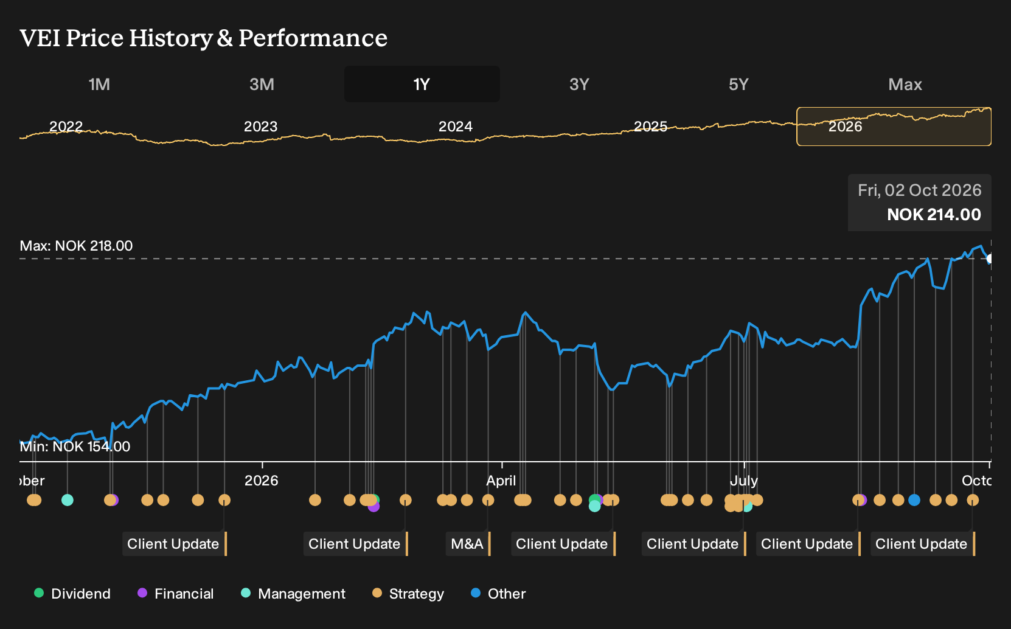
Task: Select the 1M time range tab
Action: [x=99, y=84]
